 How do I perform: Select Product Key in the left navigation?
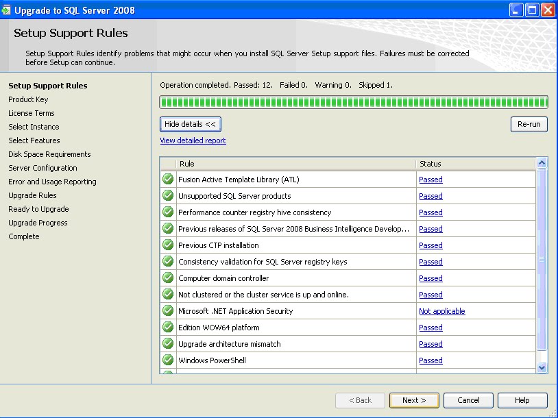28,99
